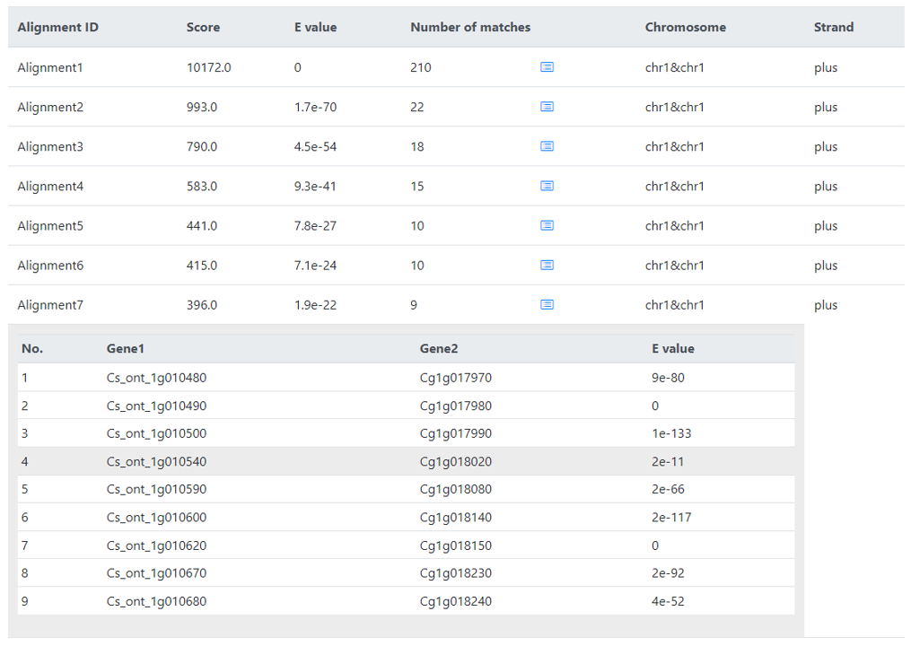Click the Number of matches header

pyautogui.click(x=470, y=27)
